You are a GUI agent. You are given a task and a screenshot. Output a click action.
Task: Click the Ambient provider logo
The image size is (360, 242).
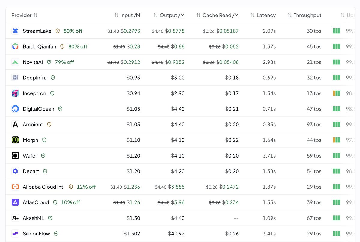click(x=15, y=124)
